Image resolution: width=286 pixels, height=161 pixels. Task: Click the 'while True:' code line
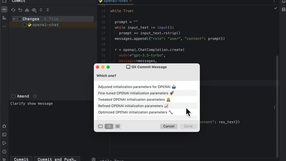click(x=122, y=11)
